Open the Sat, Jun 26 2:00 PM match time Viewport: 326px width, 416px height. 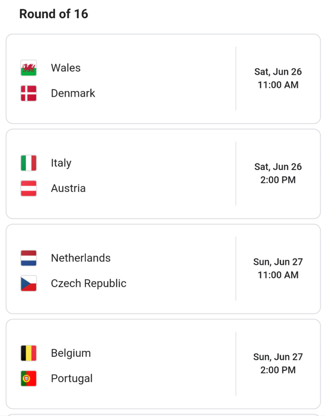click(278, 173)
